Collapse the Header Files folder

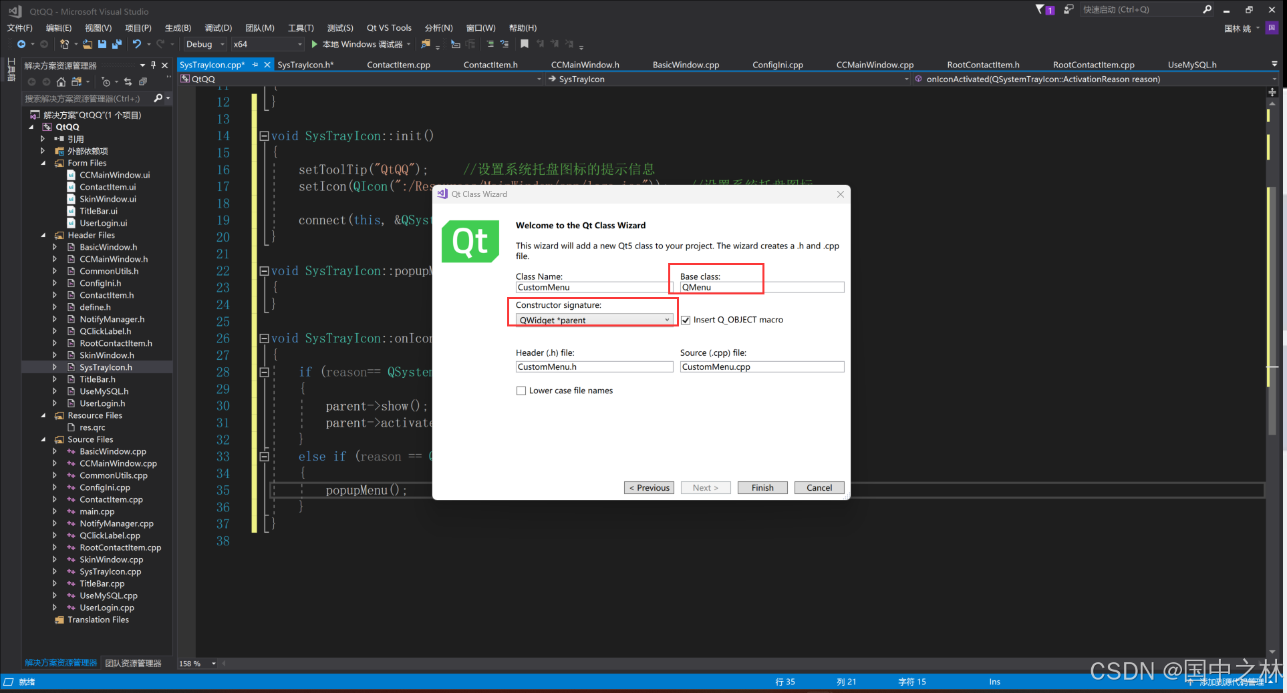(x=43, y=235)
